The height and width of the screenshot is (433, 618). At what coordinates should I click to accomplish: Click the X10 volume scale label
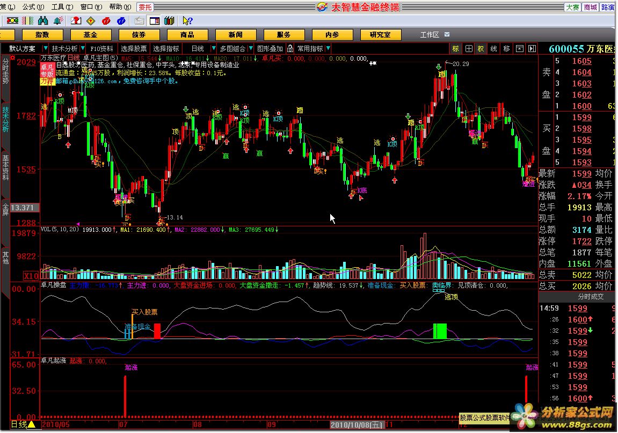[31, 276]
